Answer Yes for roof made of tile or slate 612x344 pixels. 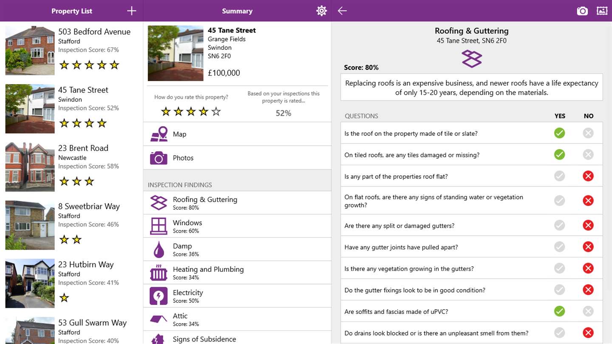559,133
